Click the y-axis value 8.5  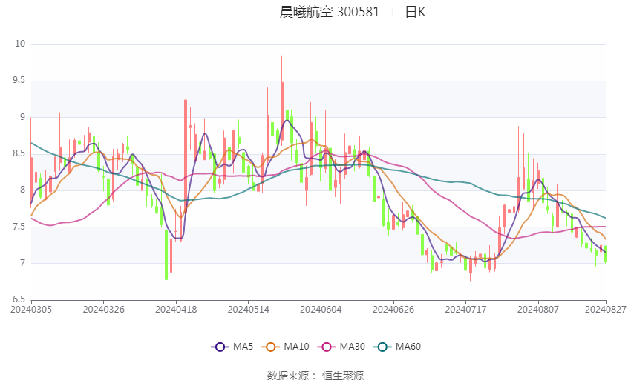[x=19, y=153]
